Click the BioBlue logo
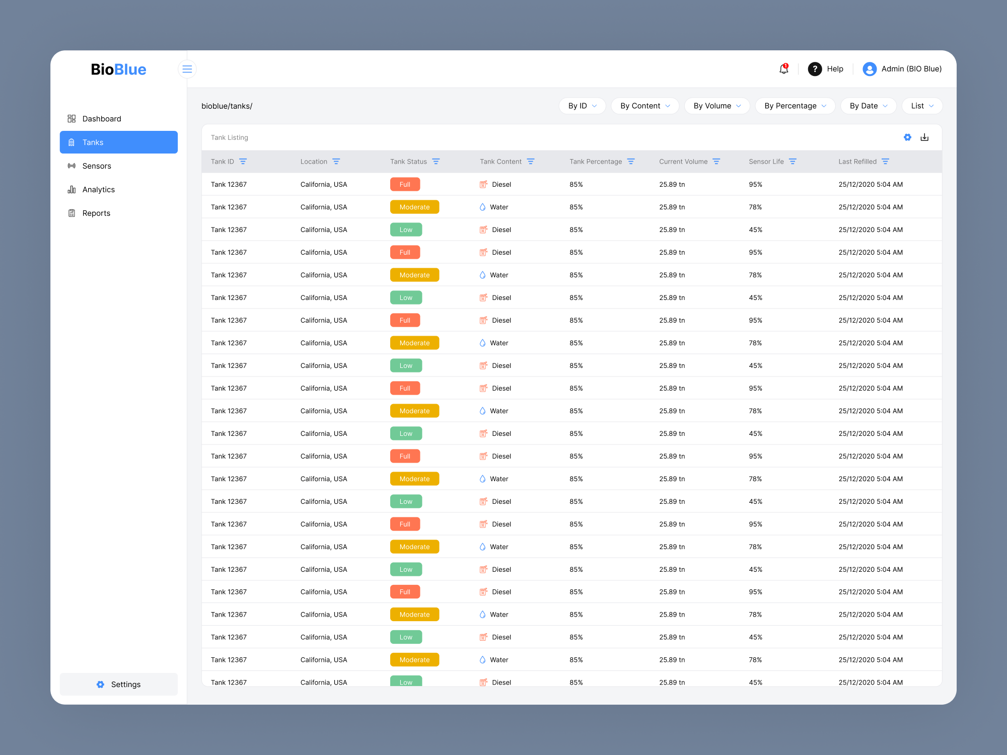 click(118, 69)
